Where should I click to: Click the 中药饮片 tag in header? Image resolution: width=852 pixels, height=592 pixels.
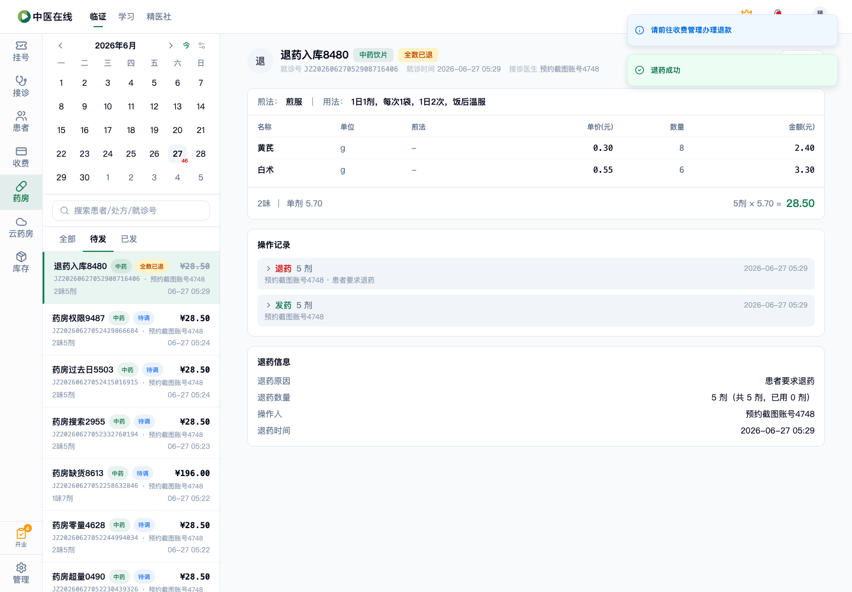tap(373, 55)
